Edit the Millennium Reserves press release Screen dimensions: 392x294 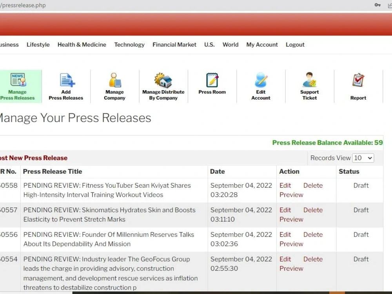coord(285,234)
